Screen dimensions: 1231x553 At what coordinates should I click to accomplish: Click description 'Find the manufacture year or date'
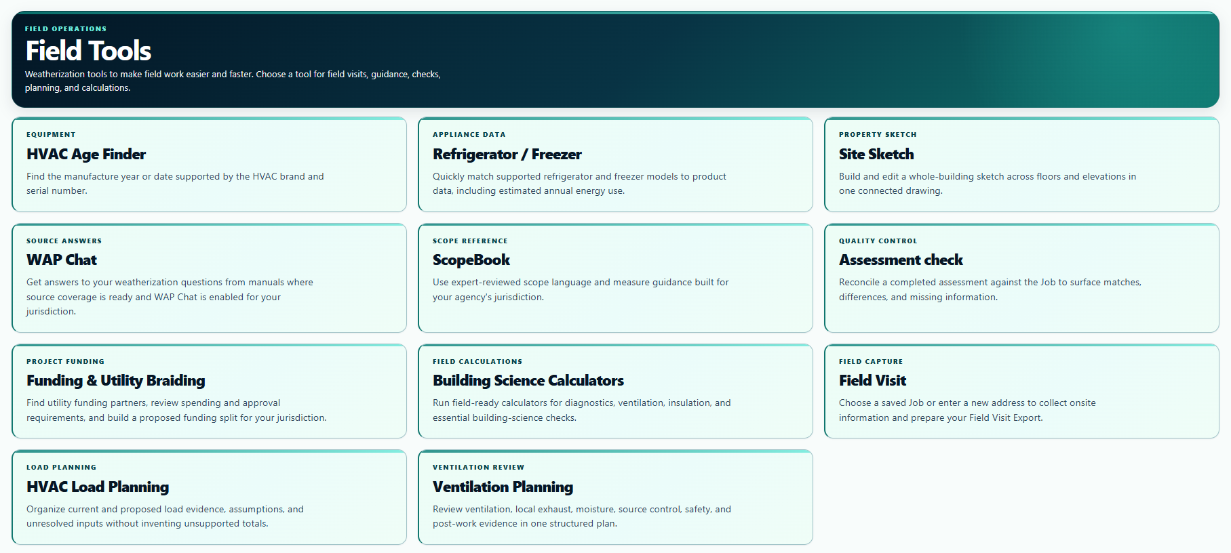[175, 184]
